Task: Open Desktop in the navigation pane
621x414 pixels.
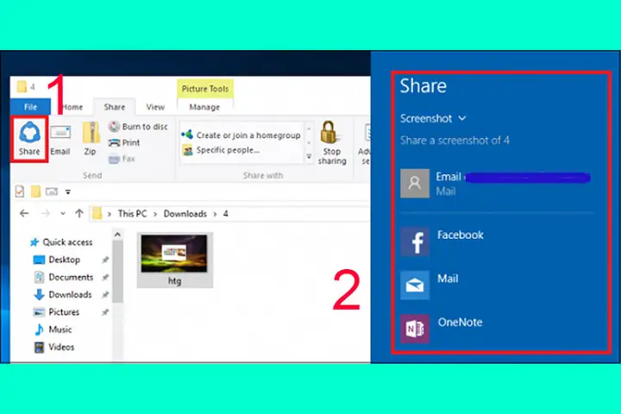Action: [57, 260]
